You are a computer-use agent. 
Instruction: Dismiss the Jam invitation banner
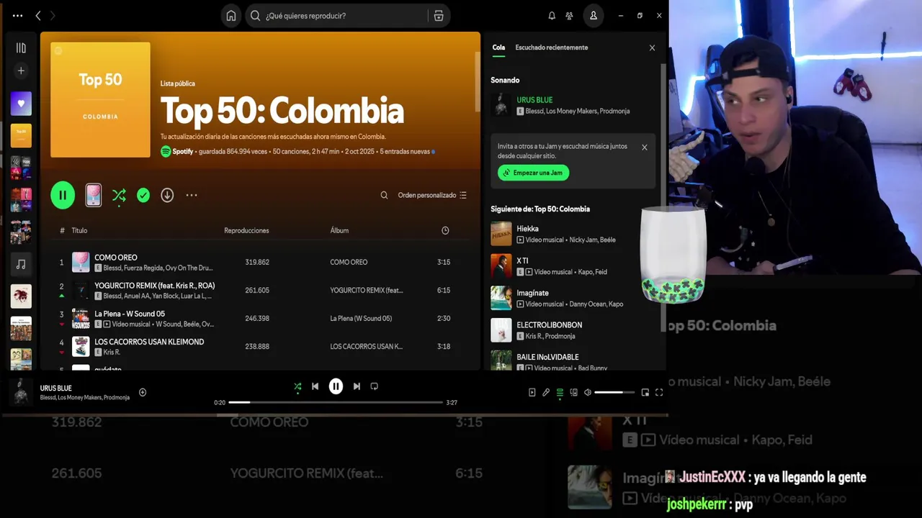tap(645, 147)
